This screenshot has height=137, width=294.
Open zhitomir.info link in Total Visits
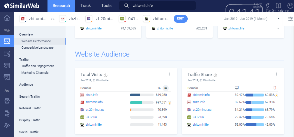point(94,102)
